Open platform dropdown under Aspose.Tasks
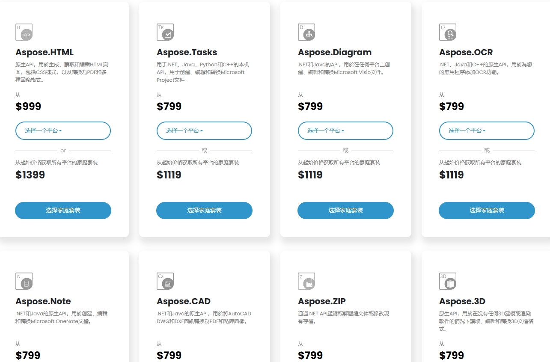This screenshot has width=550, height=362. 204,131
